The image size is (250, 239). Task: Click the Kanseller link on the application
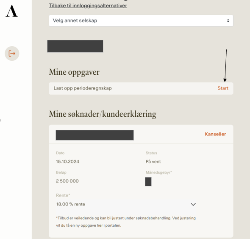tap(215, 134)
